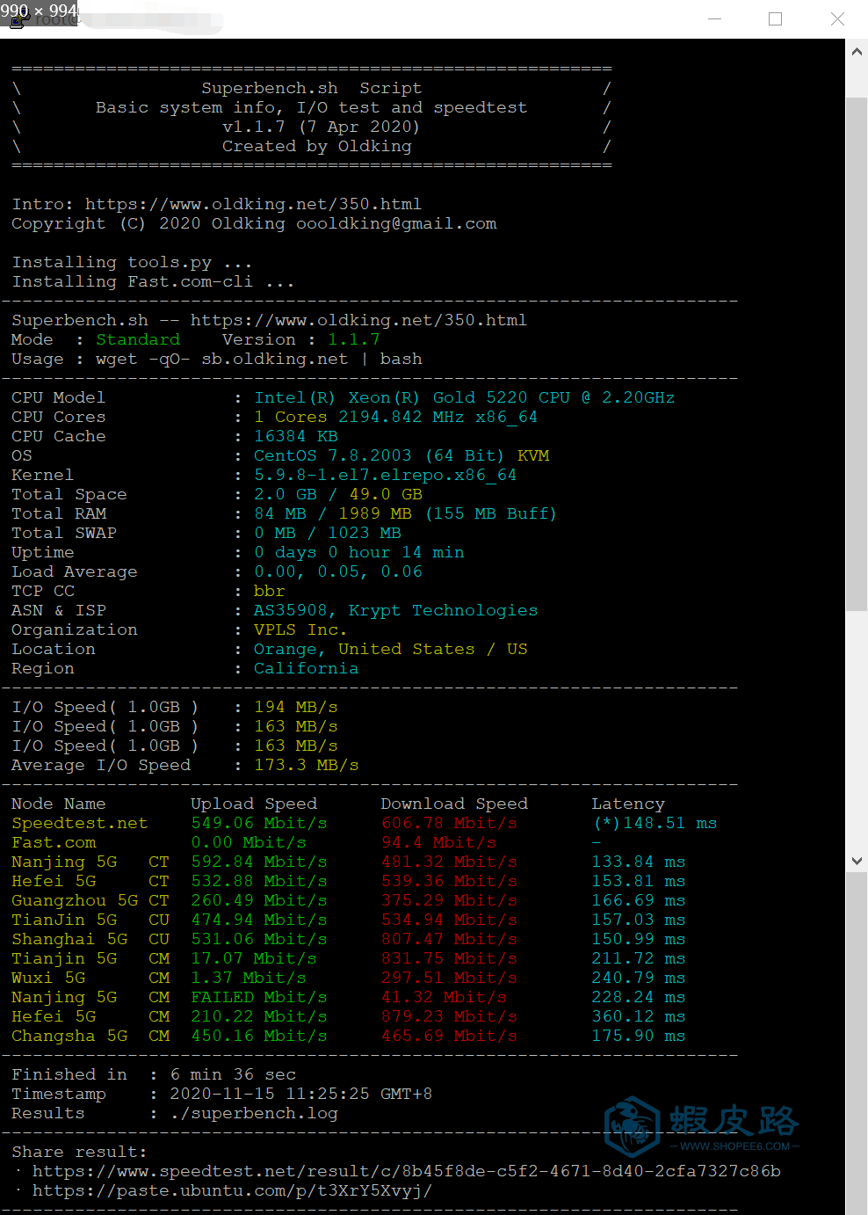
Task: Click the 'CentOS 7.8.2003 (64 Bit)' OS value
Action: tap(379, 455)
